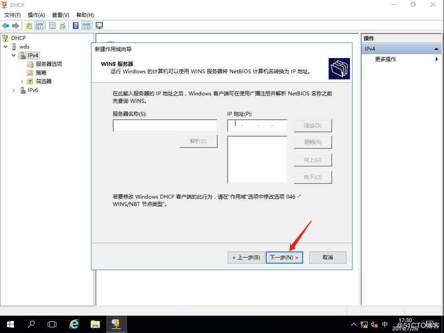
Task: Click the WINS server IP address list box
Action: click(x=257, y=160)
